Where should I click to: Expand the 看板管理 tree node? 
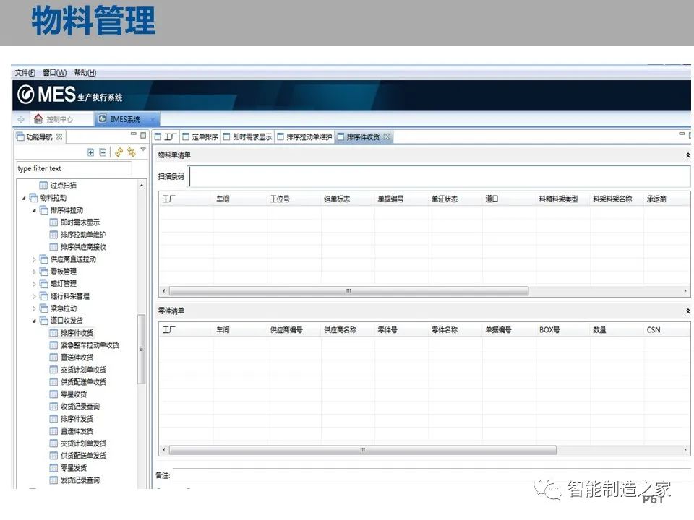(34, 272)
